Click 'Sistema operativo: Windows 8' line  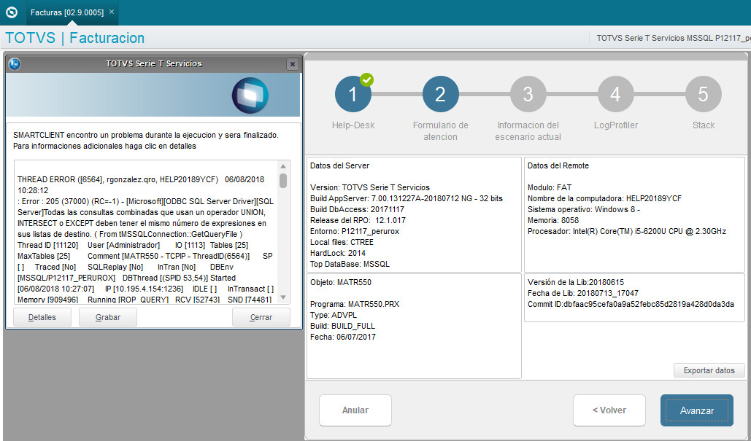tap(584, 209)
